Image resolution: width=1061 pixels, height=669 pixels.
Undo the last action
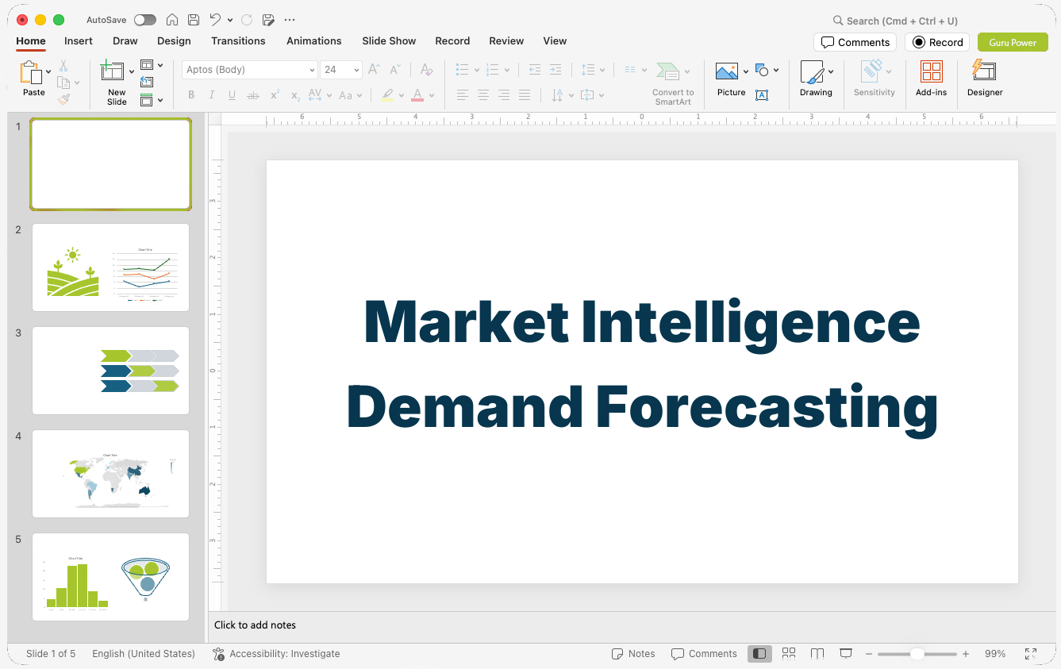[215, 20]
